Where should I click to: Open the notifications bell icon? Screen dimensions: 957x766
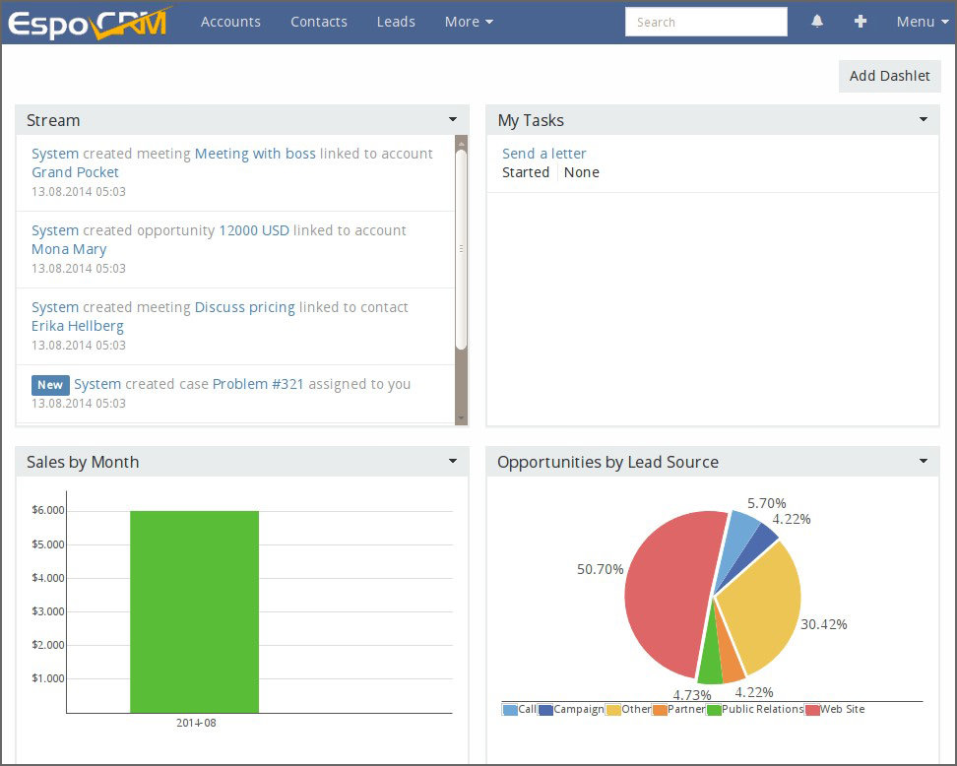817,22
